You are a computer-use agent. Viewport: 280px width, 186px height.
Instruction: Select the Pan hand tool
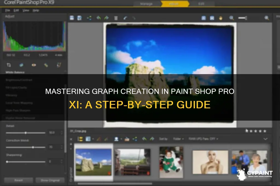click(221, 18)
